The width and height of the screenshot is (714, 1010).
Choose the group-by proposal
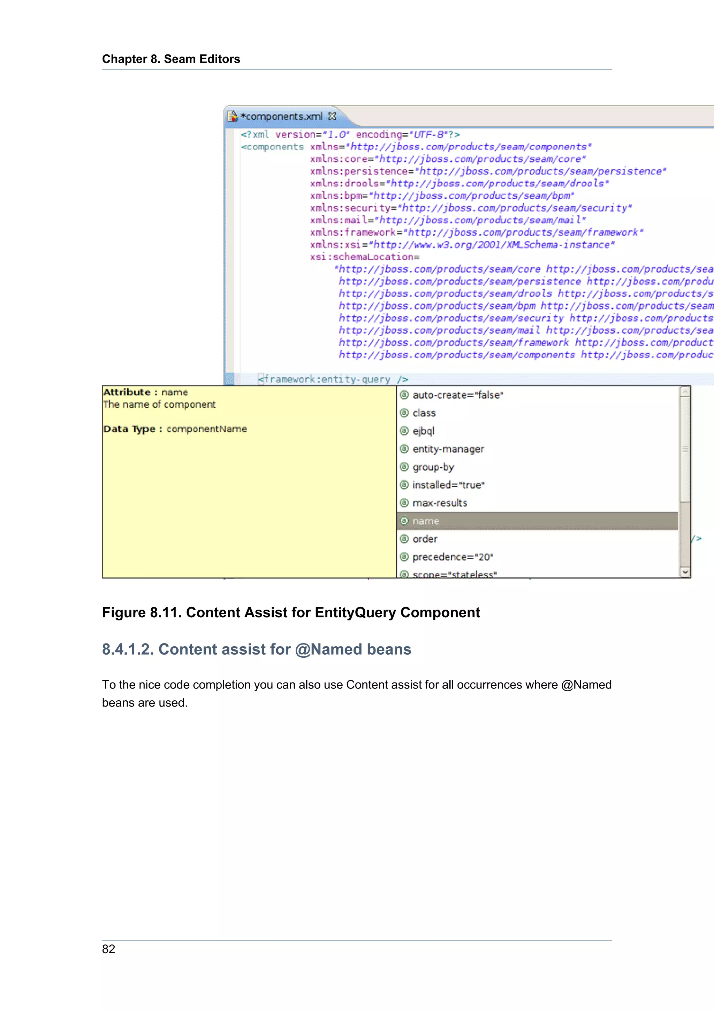coord(537,467)
